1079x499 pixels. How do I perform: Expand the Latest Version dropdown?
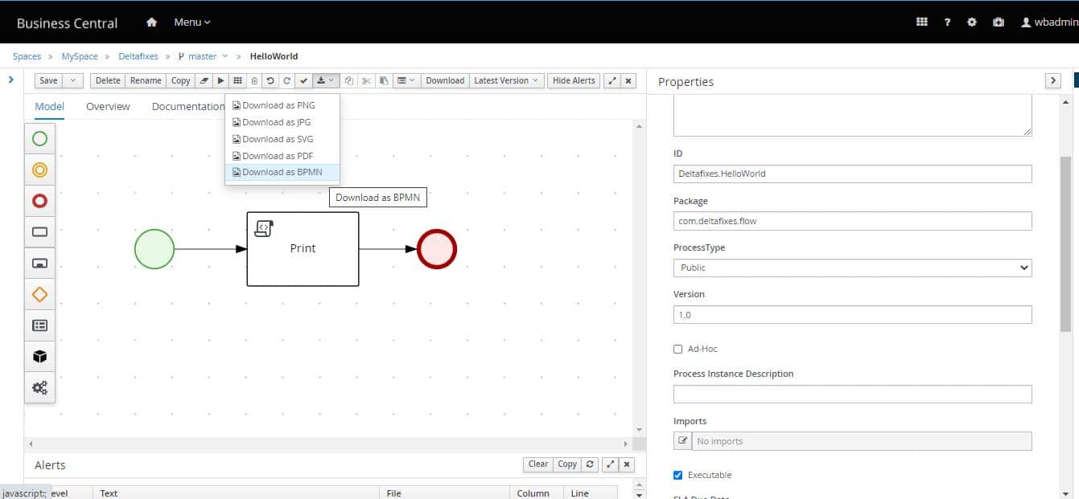[505, 80]
